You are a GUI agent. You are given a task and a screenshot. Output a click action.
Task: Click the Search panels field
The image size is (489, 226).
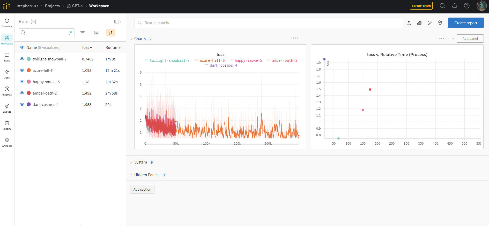269,23
